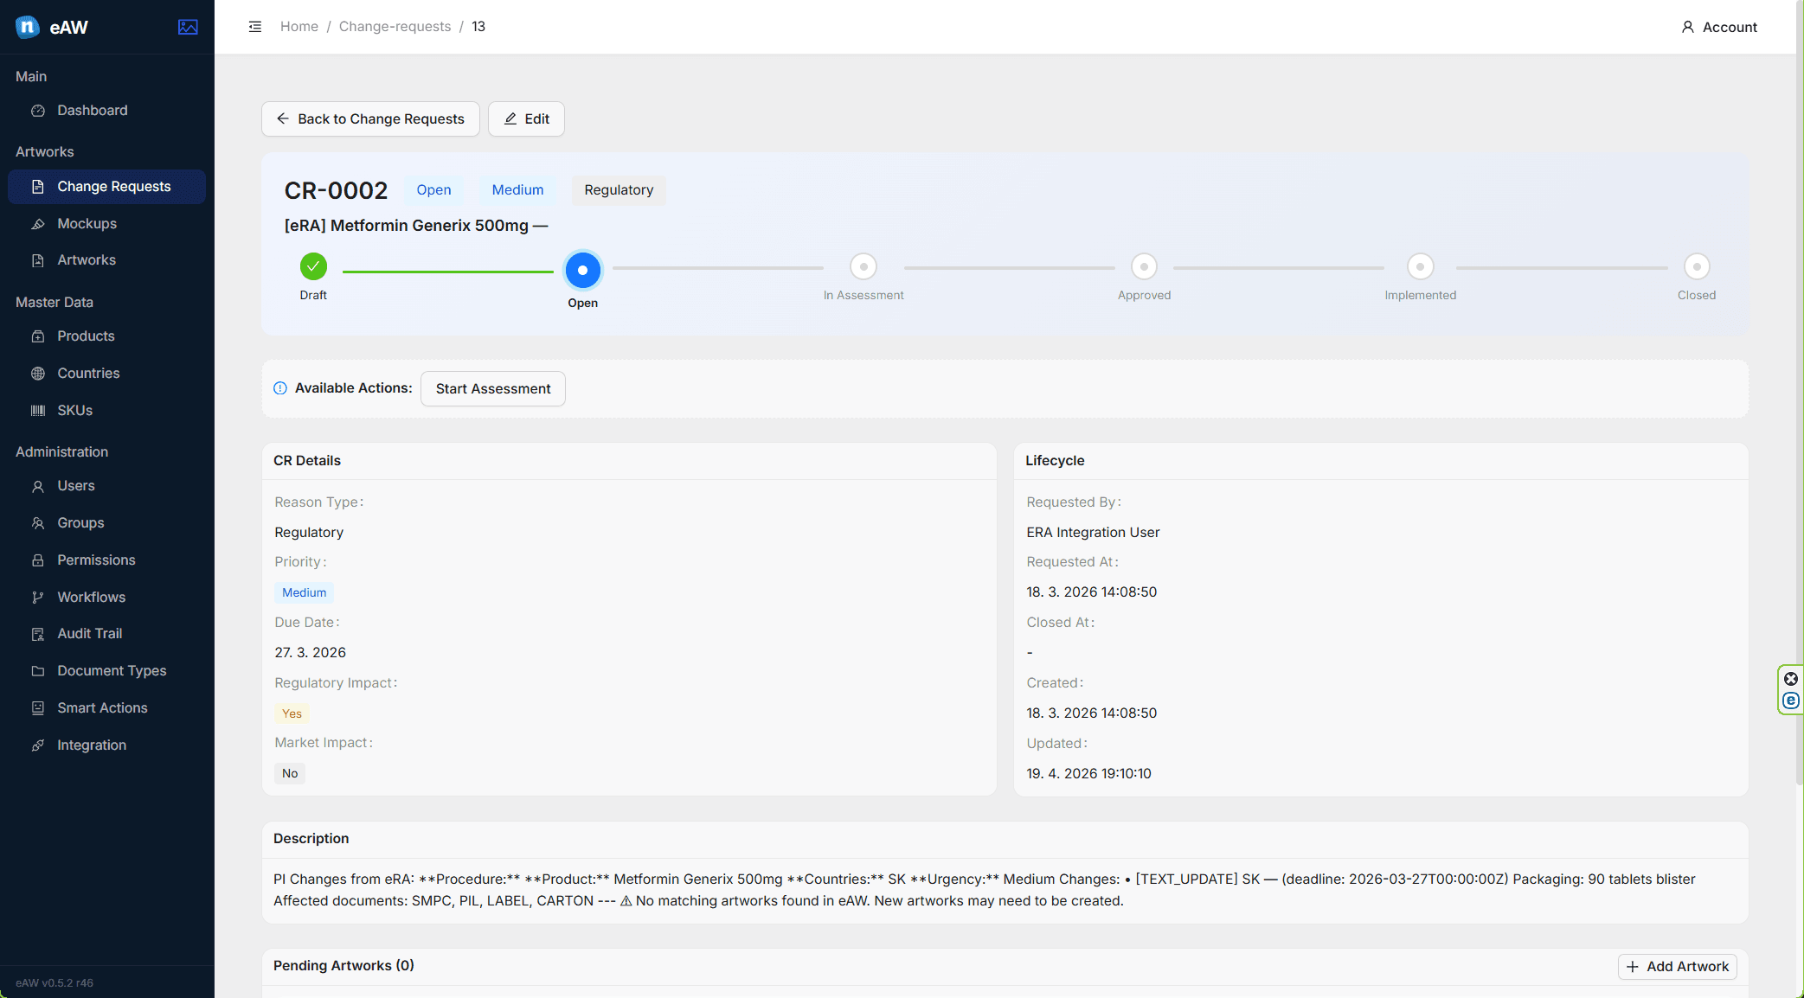Open the Audit Trail page
This screenshot has height=998, width=1804.
[x=106, y=634]
